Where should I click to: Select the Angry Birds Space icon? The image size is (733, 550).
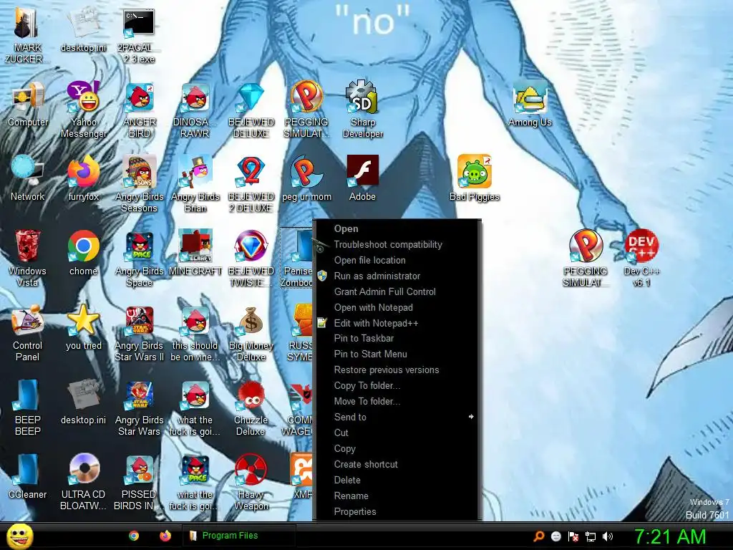click(x=140, y=246)
